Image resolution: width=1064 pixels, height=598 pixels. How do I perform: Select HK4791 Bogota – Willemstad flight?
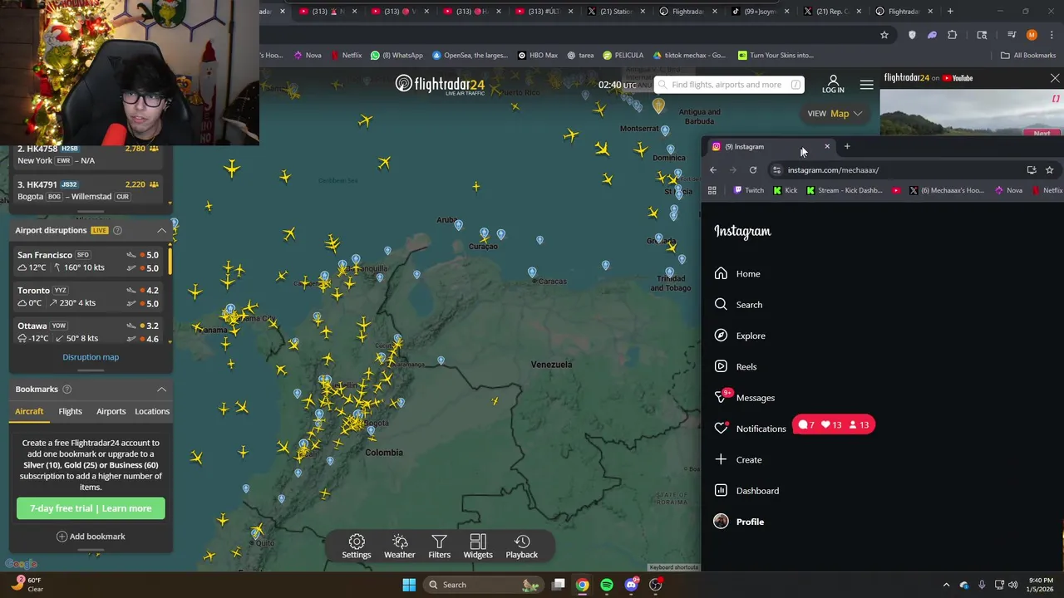point(88,190)
